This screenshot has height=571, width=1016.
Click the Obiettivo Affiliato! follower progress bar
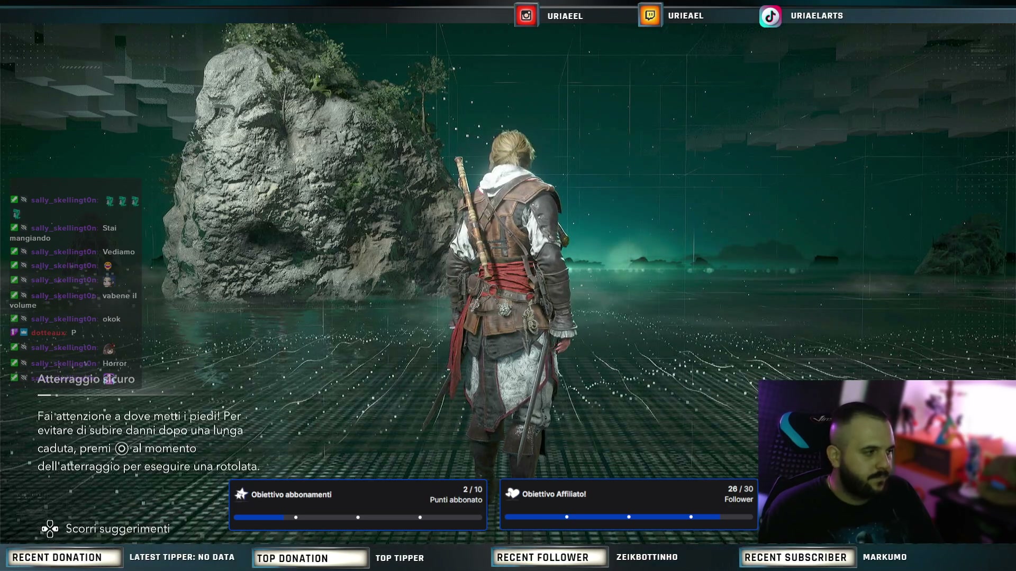(629, 517)
